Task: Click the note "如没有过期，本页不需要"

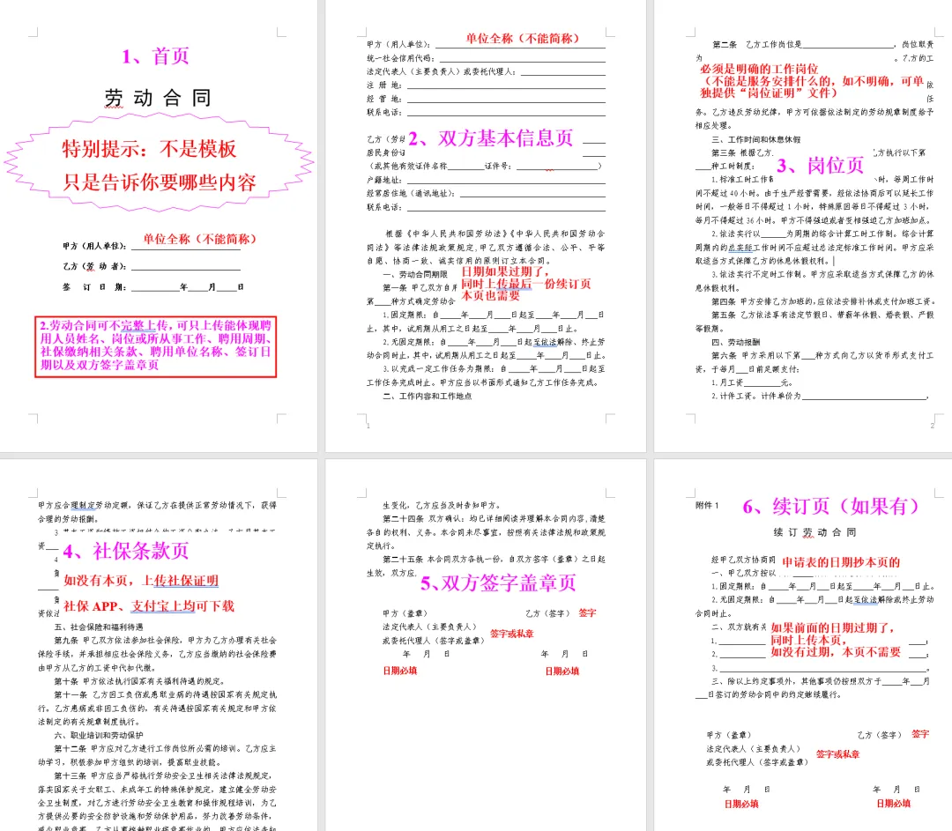Action: coord(836,652)
